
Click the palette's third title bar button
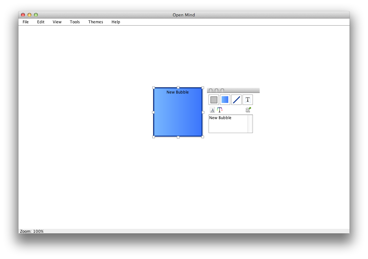222,90
